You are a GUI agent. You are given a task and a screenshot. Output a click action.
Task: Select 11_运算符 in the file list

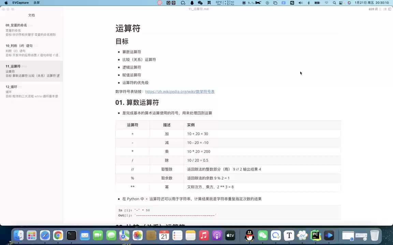(31, 71)
